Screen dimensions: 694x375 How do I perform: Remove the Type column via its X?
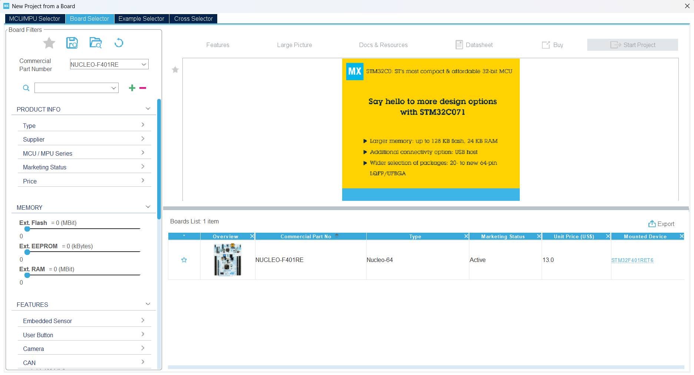point(466,236)
